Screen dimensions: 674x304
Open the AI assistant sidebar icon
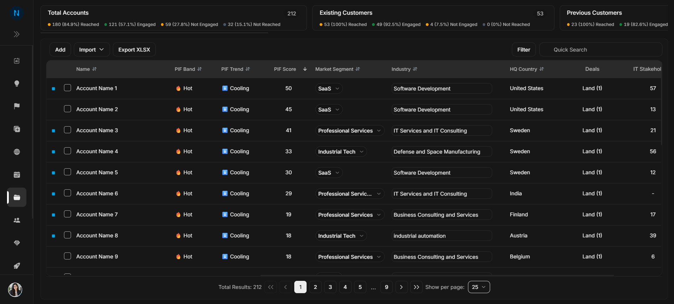coord(17,61)
